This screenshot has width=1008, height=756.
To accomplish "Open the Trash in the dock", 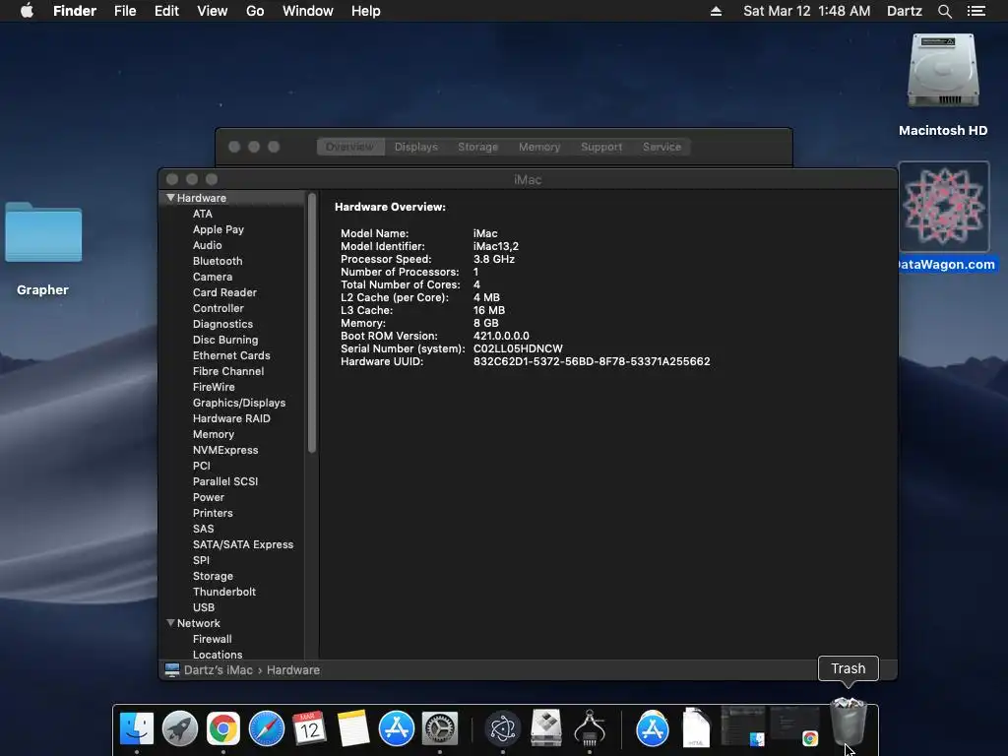I will 849,722.
